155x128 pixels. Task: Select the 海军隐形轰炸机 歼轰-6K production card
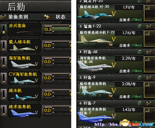coord(111,65)
